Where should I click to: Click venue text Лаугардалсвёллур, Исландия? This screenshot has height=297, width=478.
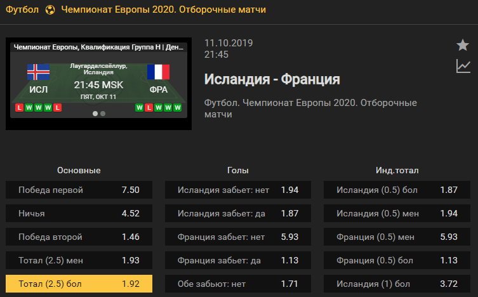click(x=98, y=69)
